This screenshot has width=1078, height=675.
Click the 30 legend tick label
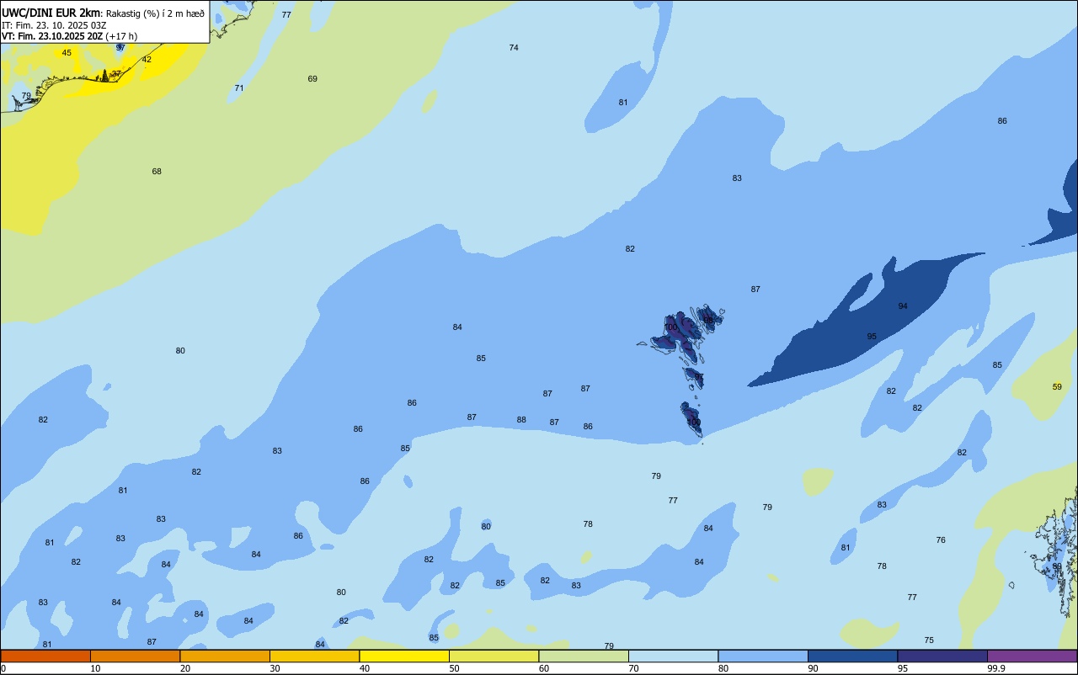pyautogui.click(x=275, y=668)
